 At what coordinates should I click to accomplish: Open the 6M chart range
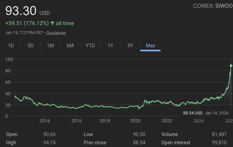coord(70,46)
